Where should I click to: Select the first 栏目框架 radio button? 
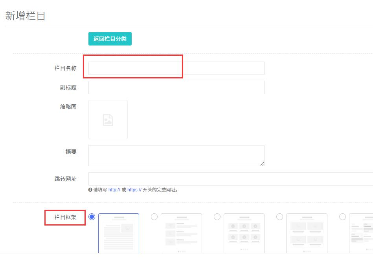pos(92,217)
